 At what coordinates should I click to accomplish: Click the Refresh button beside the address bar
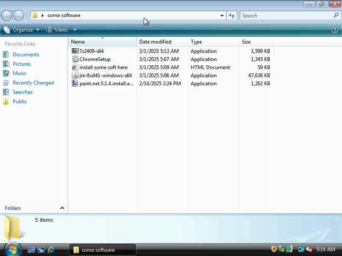(x=232, y=15)
